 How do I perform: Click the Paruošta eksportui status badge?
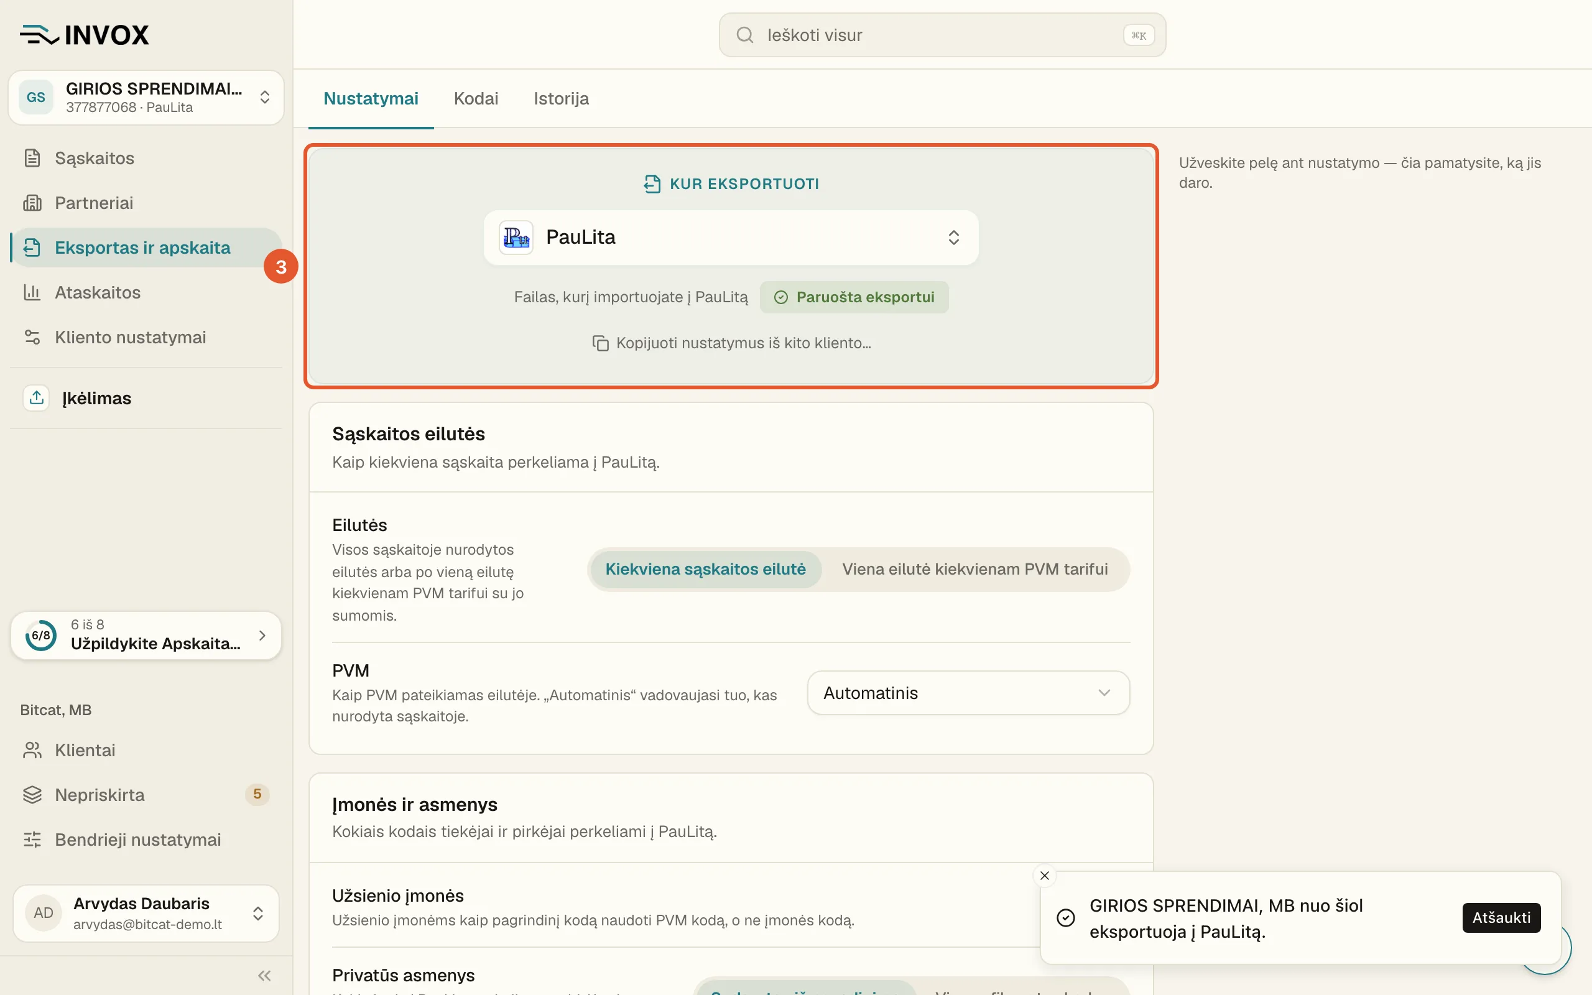point(854,297)
